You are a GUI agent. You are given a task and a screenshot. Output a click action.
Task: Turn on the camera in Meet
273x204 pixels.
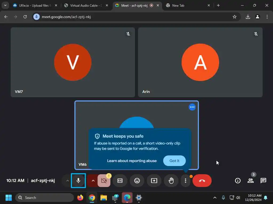point(104,181)
